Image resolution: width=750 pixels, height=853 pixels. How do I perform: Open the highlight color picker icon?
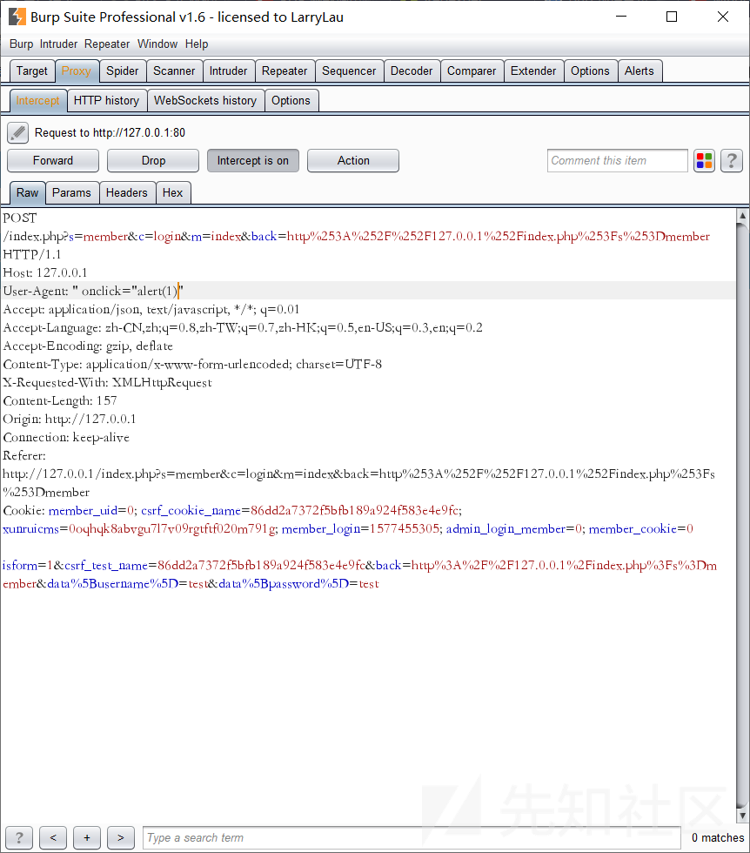click(x=704, y=160)
